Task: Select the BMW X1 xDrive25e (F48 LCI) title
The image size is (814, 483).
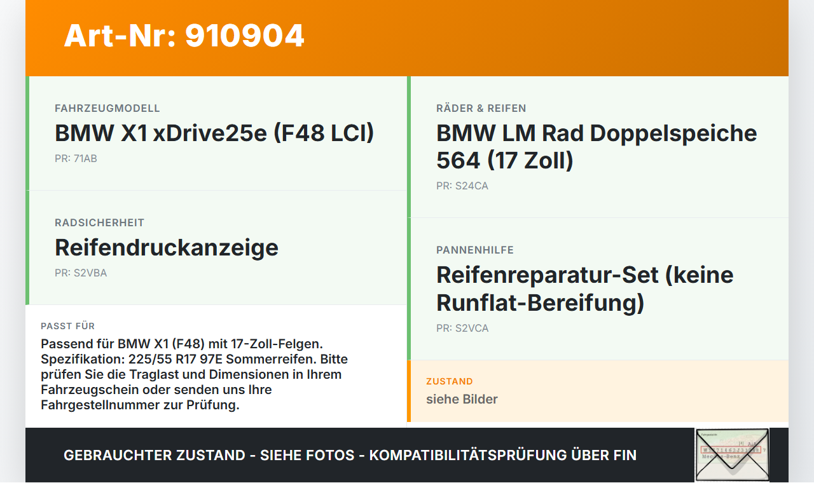Action: [214, 133]
